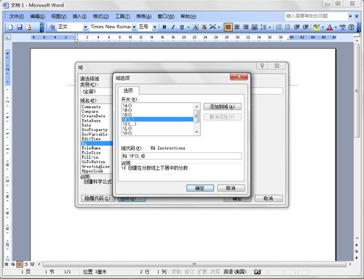The height and width of the screenshot is (279, 364).
Task: Switch to Reading layout view button
Action: coord(32,264)
